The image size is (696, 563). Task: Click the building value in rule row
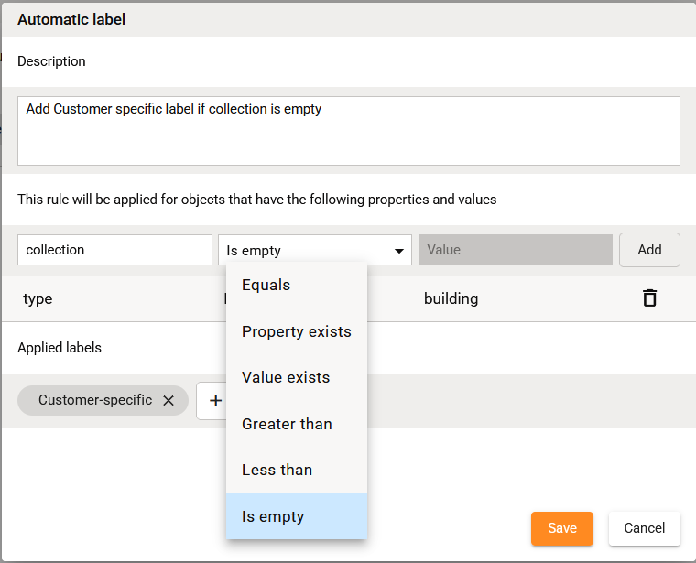point(451,298)
